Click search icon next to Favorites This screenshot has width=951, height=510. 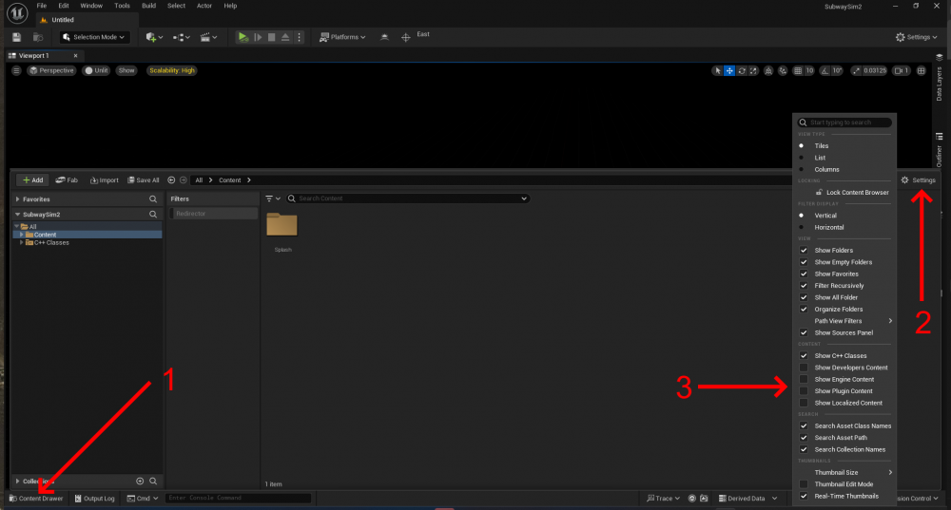pyautogui.click(x=153, y=199)
